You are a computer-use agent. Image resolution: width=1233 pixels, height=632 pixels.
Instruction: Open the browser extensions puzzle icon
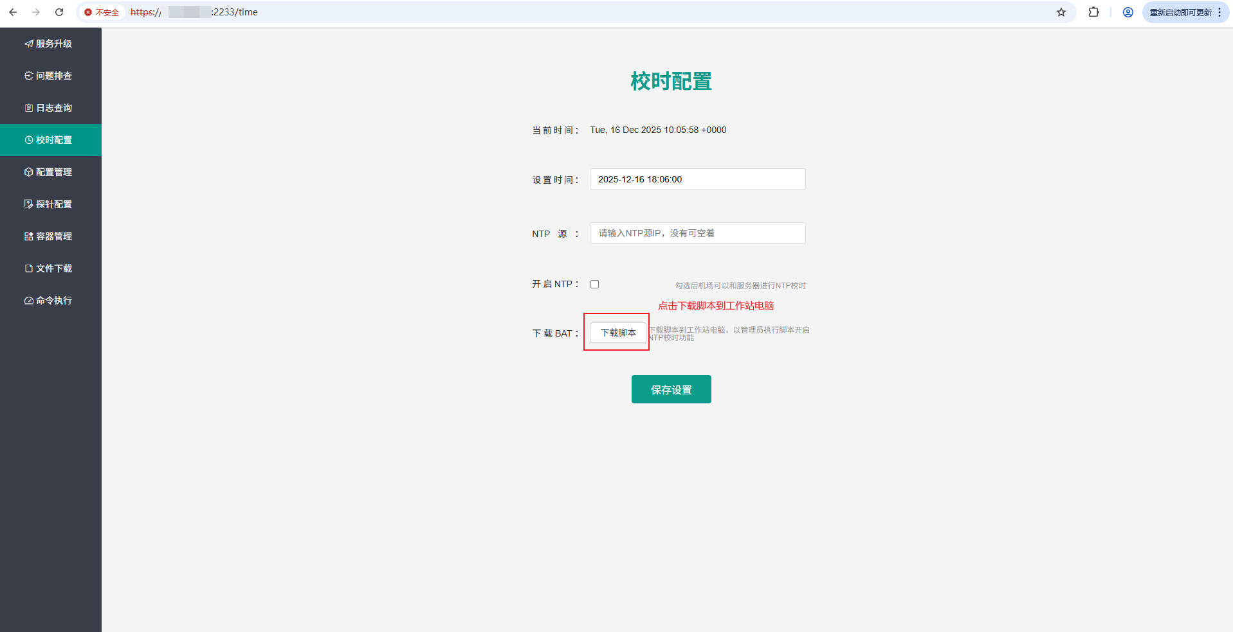click(x=1093, y=12)
